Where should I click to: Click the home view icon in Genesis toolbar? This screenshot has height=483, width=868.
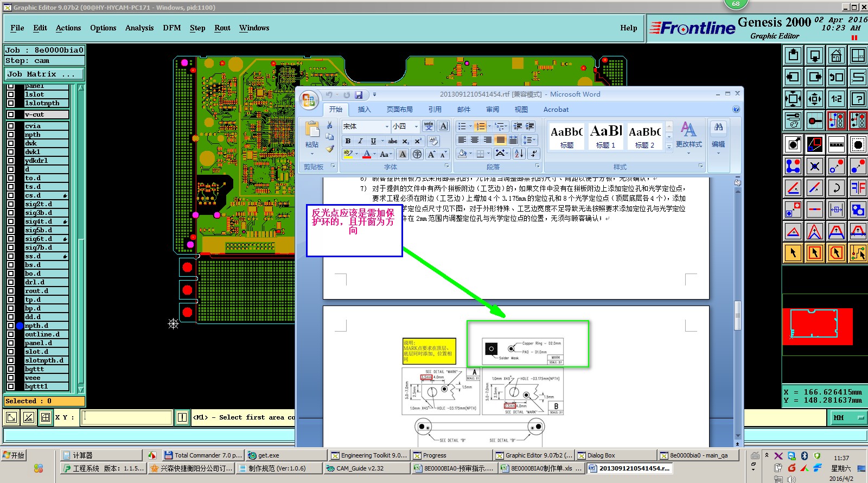(x=837, y=55)
